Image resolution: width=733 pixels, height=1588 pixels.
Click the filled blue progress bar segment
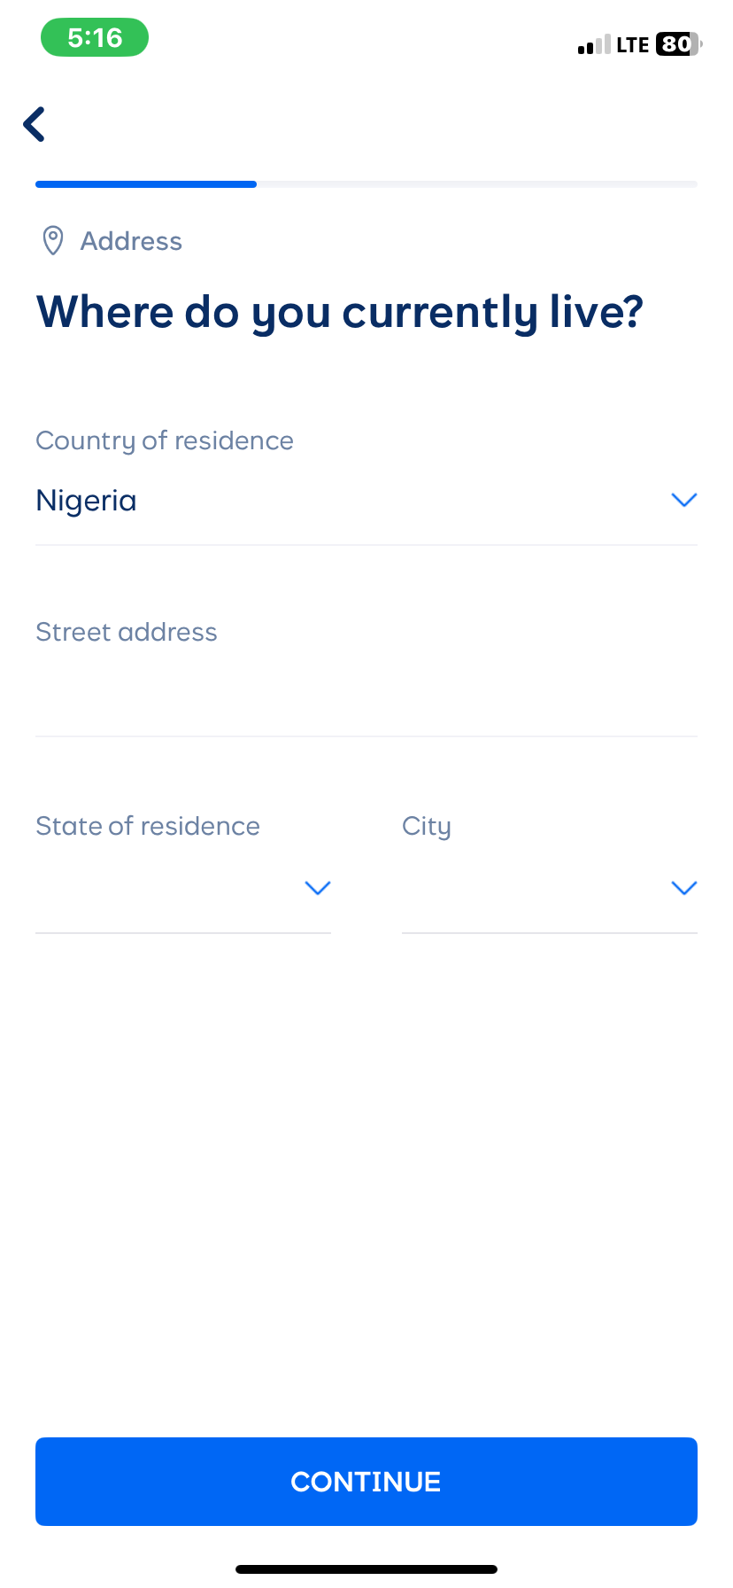click(x=146, y=184)
